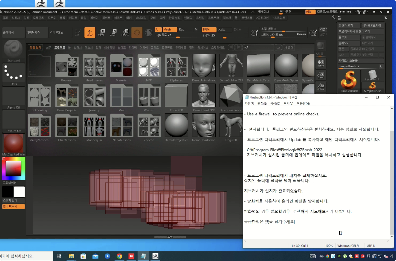Open the Brush menu in ZBrush
The image size is (396, 261).
tap(16, 18)
